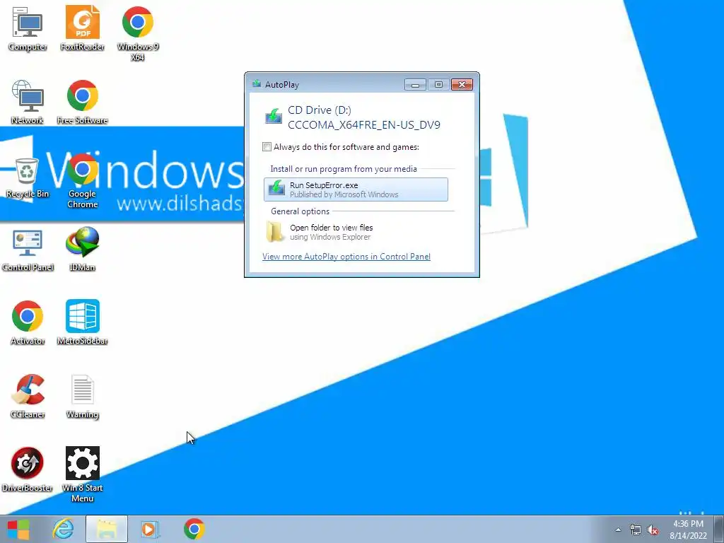The height and width of the screenshot is (543, 724).
Task: Open the Recycle Bin
Action: pyautogui.click(x=28, y=177)
